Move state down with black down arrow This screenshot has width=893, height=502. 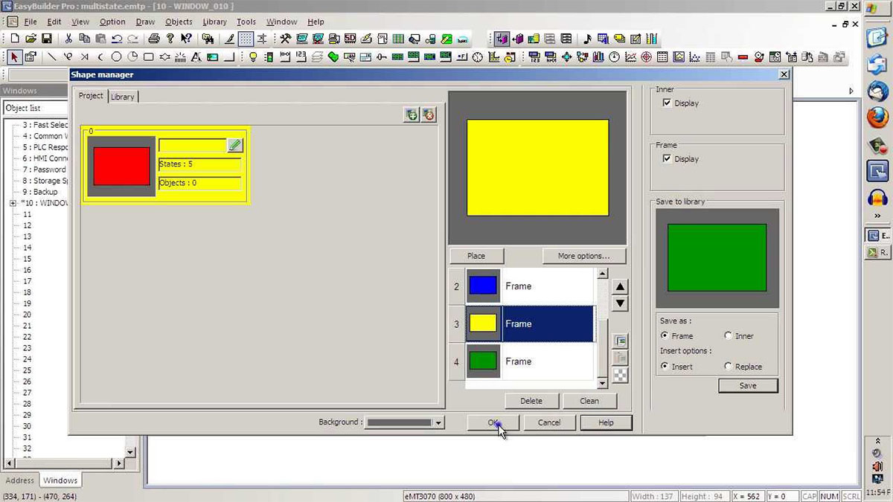click(620, 303)
